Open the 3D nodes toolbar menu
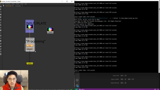 tap(1, 30)
